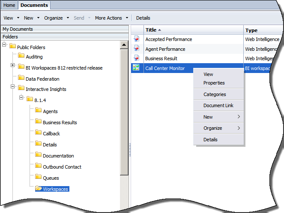The width and height of the screenshot is (284, 213).
Task: Collapse the Public Folders tree node
Action: (4, 44)
